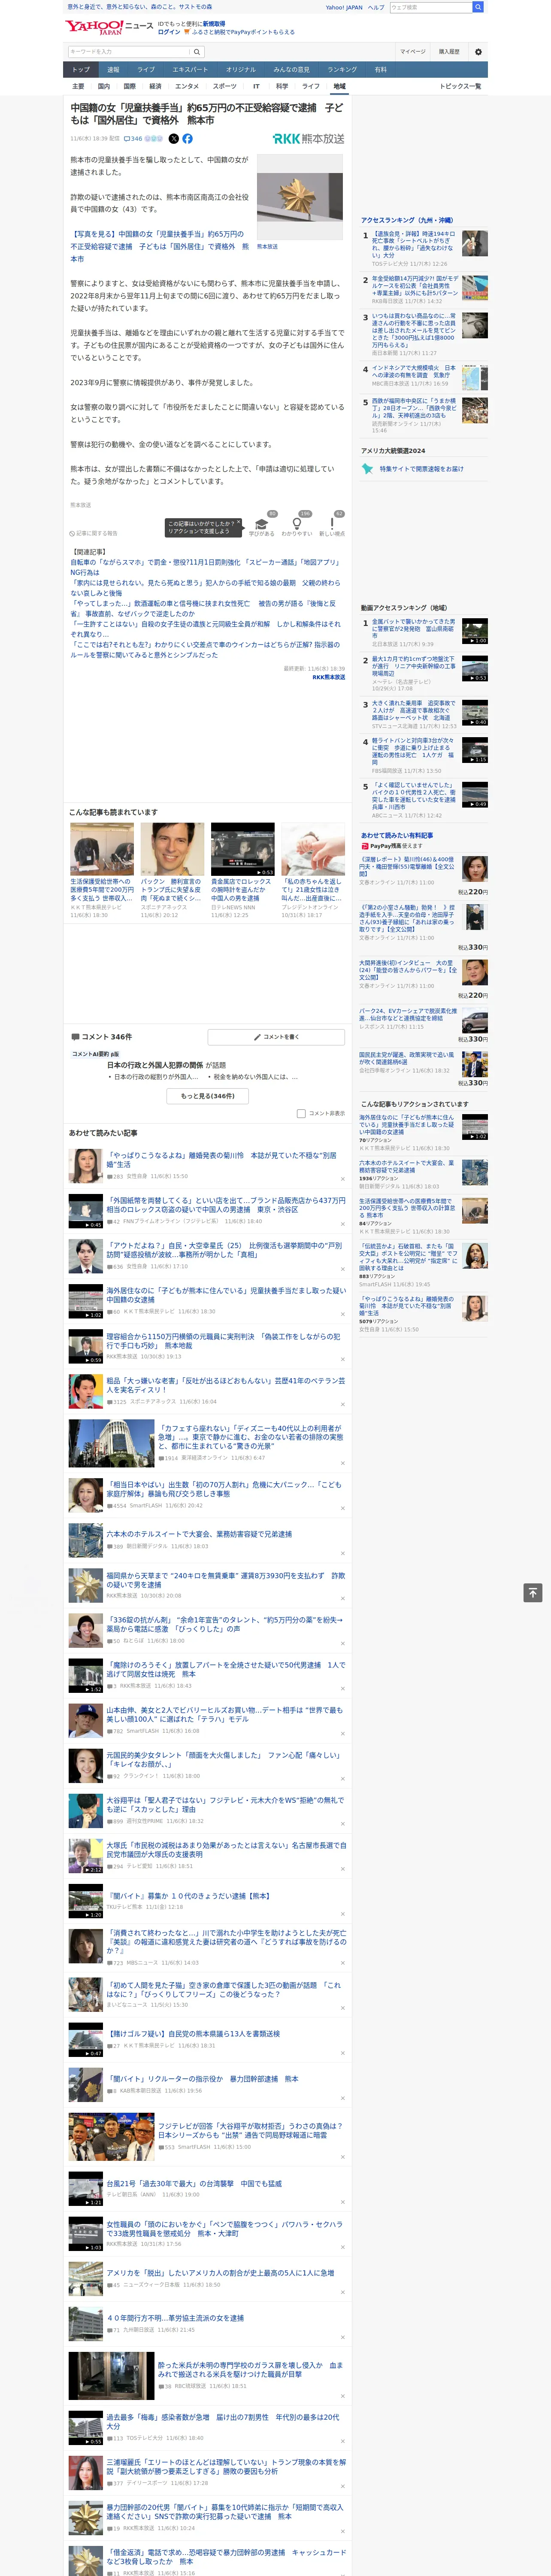551x2576 pixels.
Task: Dismiss the 外国紙幣を両替 recommended article
Action: [x=342, y=1224]
